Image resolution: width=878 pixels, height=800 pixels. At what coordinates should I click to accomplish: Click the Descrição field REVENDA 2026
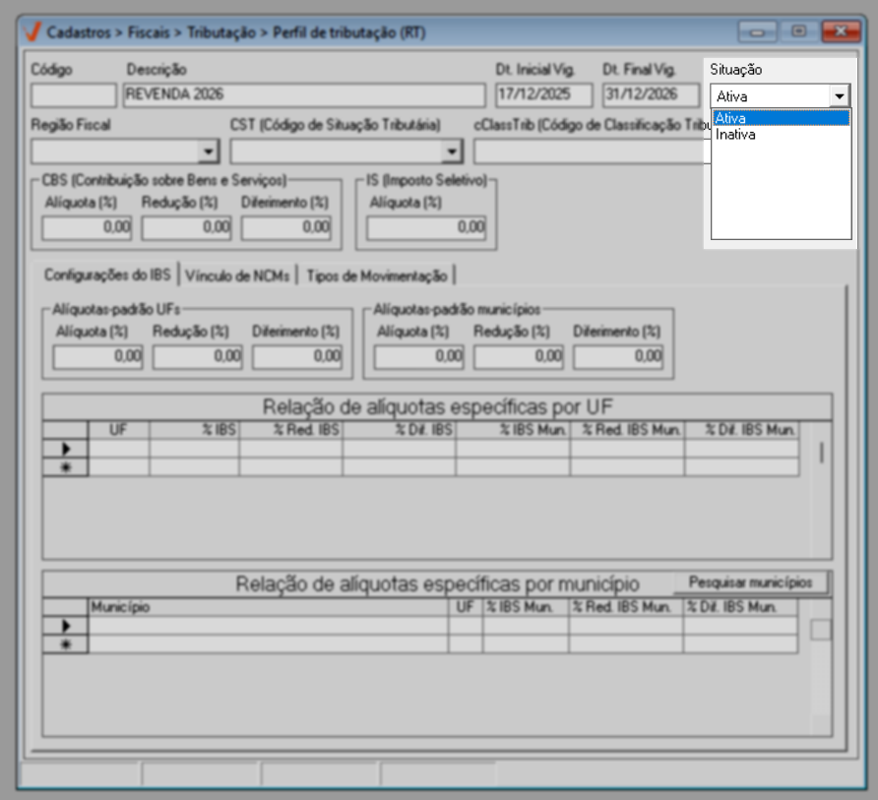[x=304, y=95]
